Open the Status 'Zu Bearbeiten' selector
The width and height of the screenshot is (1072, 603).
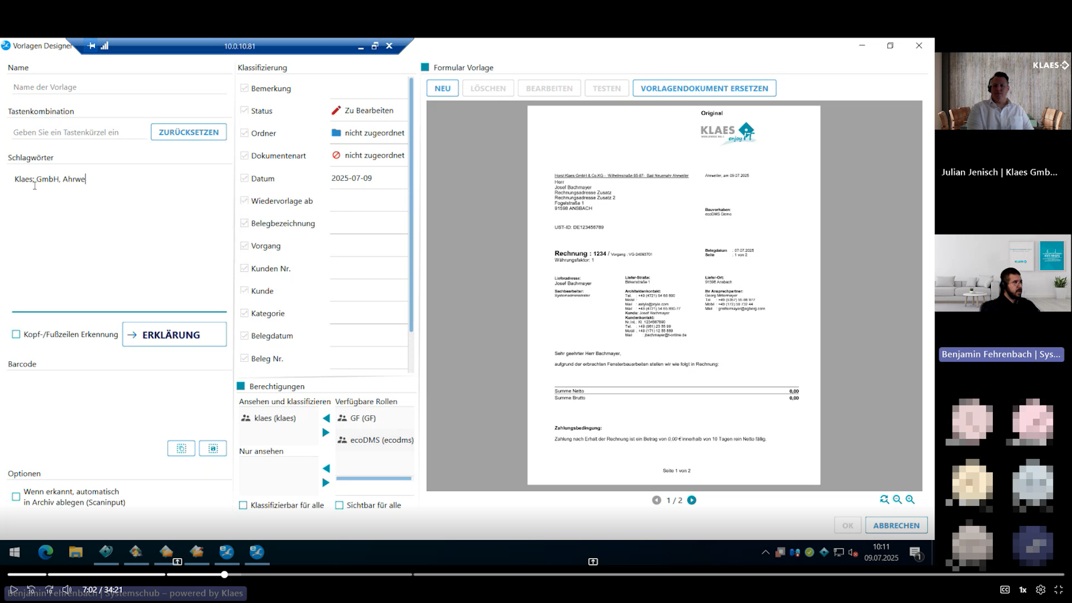coord(368,111)
